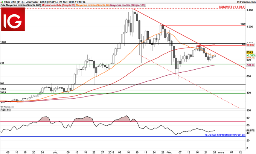Click the '1 400' price axis label
Image resolution: width=256 pixels, height=154 pixels.
pyautogui.click(x=250, y=10)
